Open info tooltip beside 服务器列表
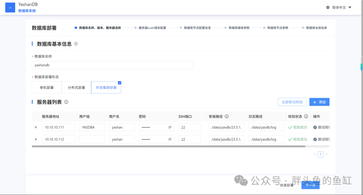This screenshot has height=195, width=363. point(66,102)
